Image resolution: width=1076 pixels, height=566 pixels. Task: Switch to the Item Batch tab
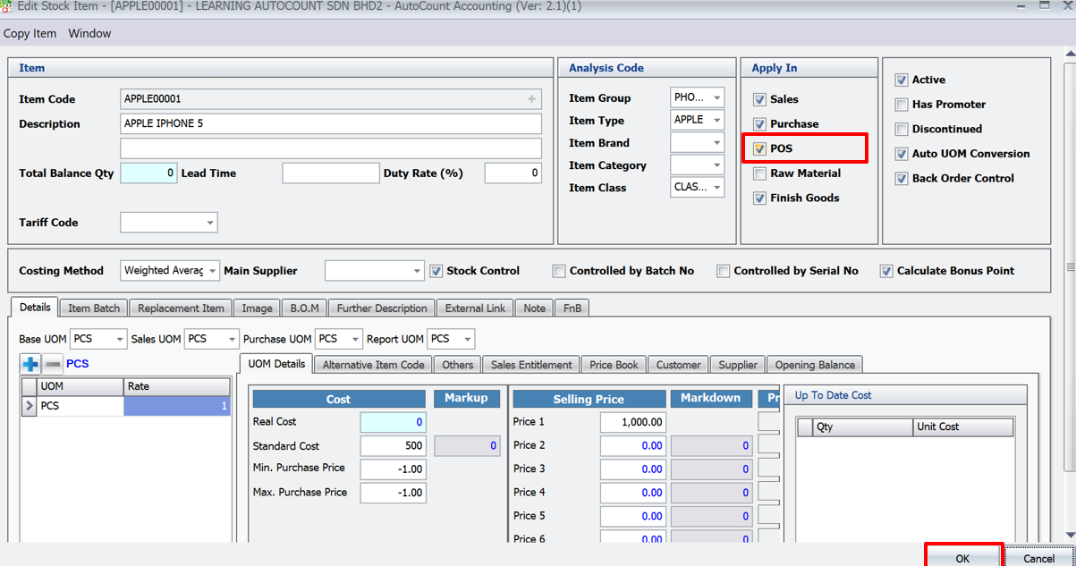pos(93,308)
